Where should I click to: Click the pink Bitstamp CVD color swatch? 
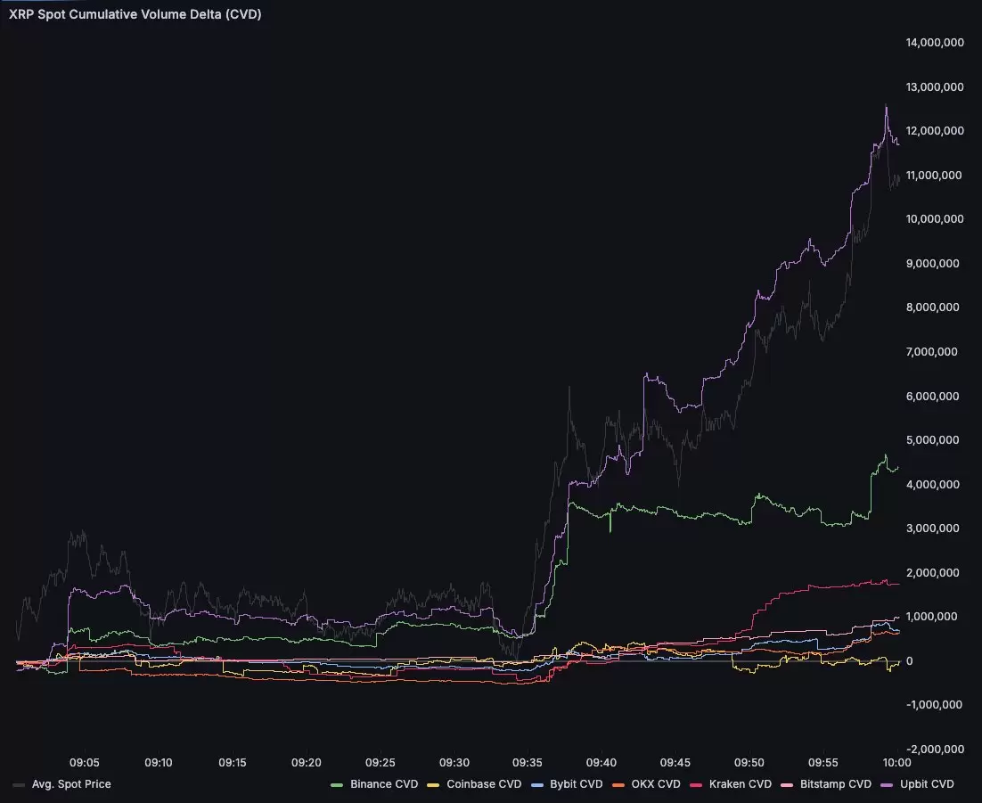coord(787,785)
